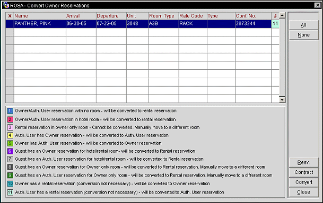This screenshot has width=323, height=203.
Task: Click the green legend swatch 5
Action: [10, 143]
